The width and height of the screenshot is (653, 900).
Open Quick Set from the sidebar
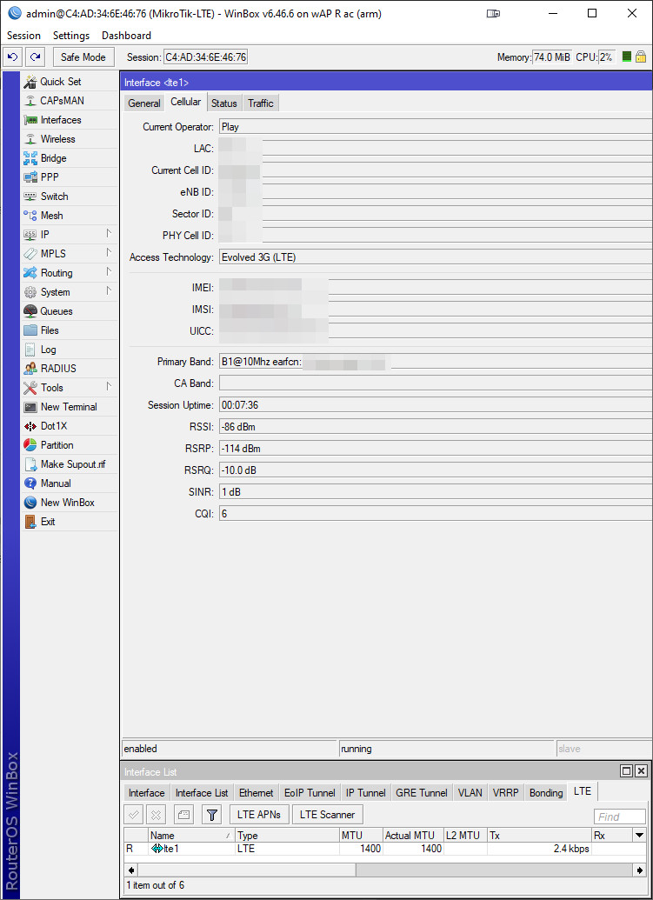pyautogui.click(x=70, y=82)
